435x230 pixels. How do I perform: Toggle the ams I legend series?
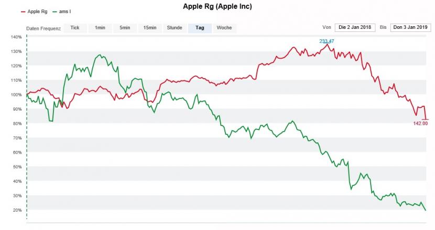pos(66,11)
